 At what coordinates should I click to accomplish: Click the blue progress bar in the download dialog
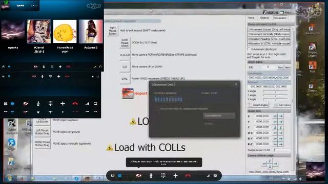(x=169, y=100)
